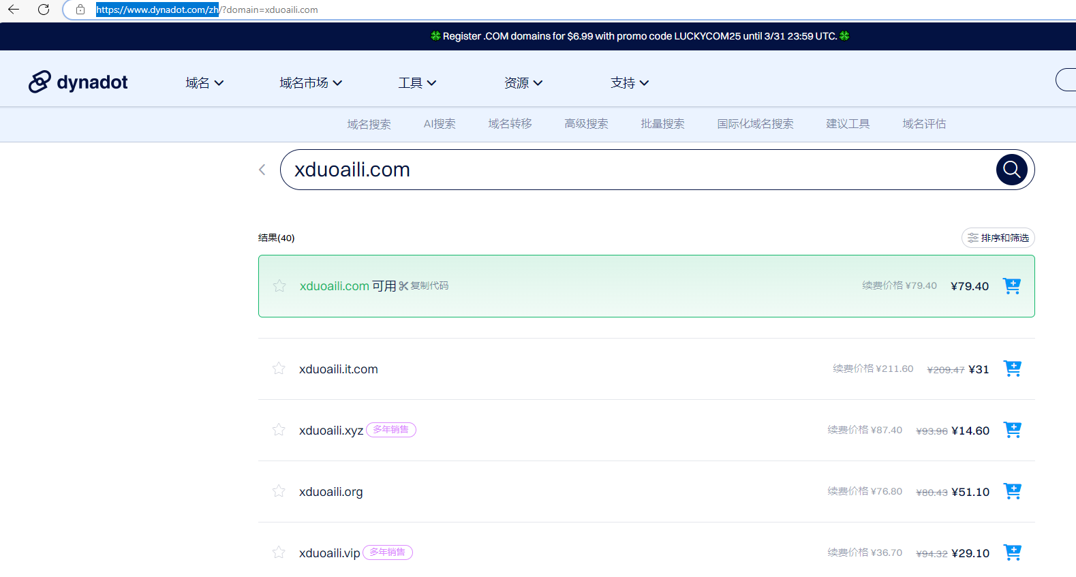The height and width of the screenshot is (577, 1076).
Task: Favorite xduoaili.com with the star
Action: (279, 286)
